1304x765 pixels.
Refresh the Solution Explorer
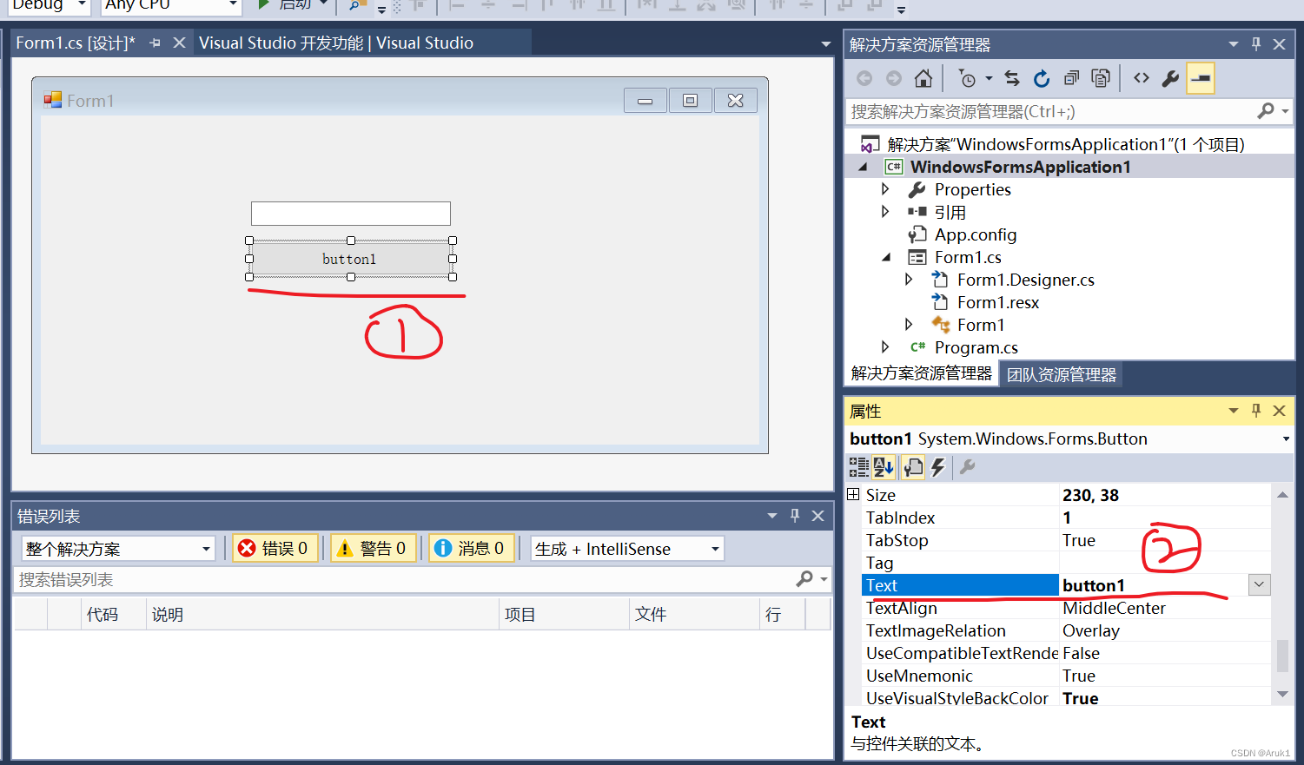(x=1041, y=77)
